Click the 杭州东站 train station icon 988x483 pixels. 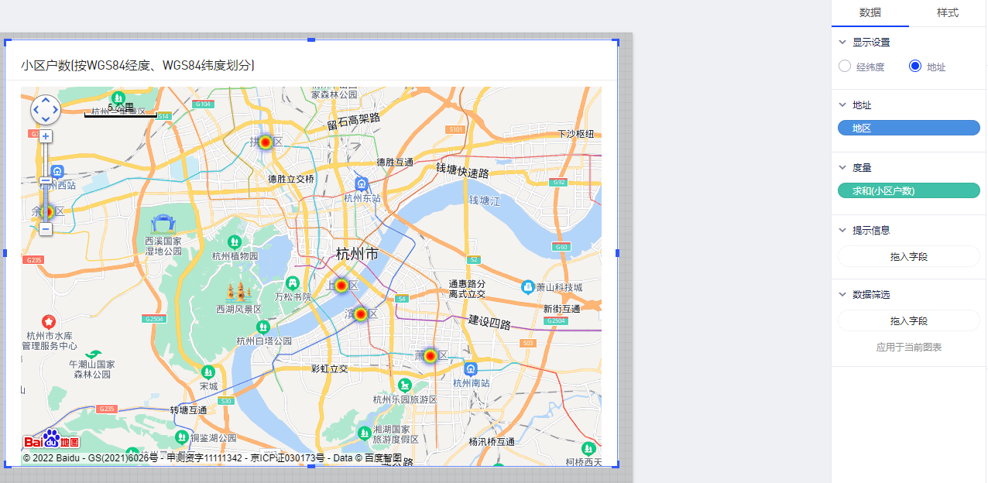361,183
